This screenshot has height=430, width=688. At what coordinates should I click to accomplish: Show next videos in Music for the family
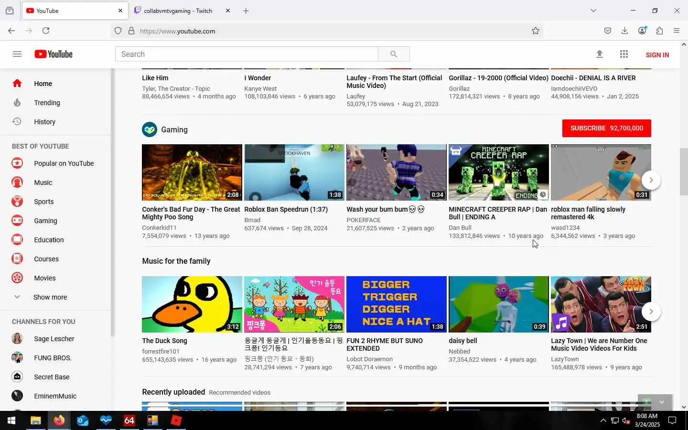(x=651, y=312)
